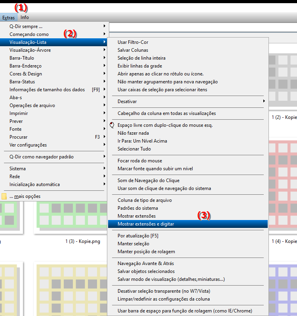Screen dimensions: 297x316
Task: Enable Exibir linhas da grade
Action: pyautogui.click(x=139, y=66)
